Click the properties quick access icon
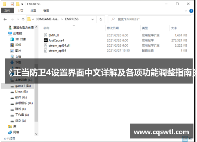 click(12, 4)
